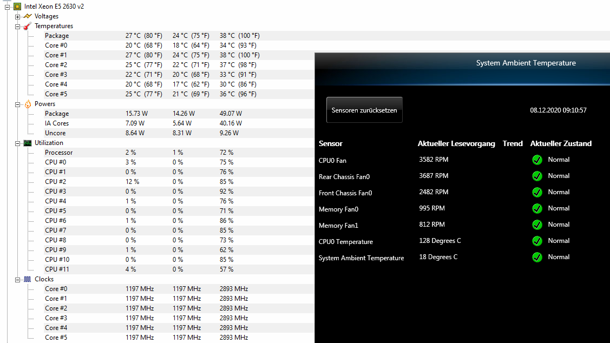This screenshot has height=343, width=610.
Task: Collapse the Powers branch
Action: [17, 104]
